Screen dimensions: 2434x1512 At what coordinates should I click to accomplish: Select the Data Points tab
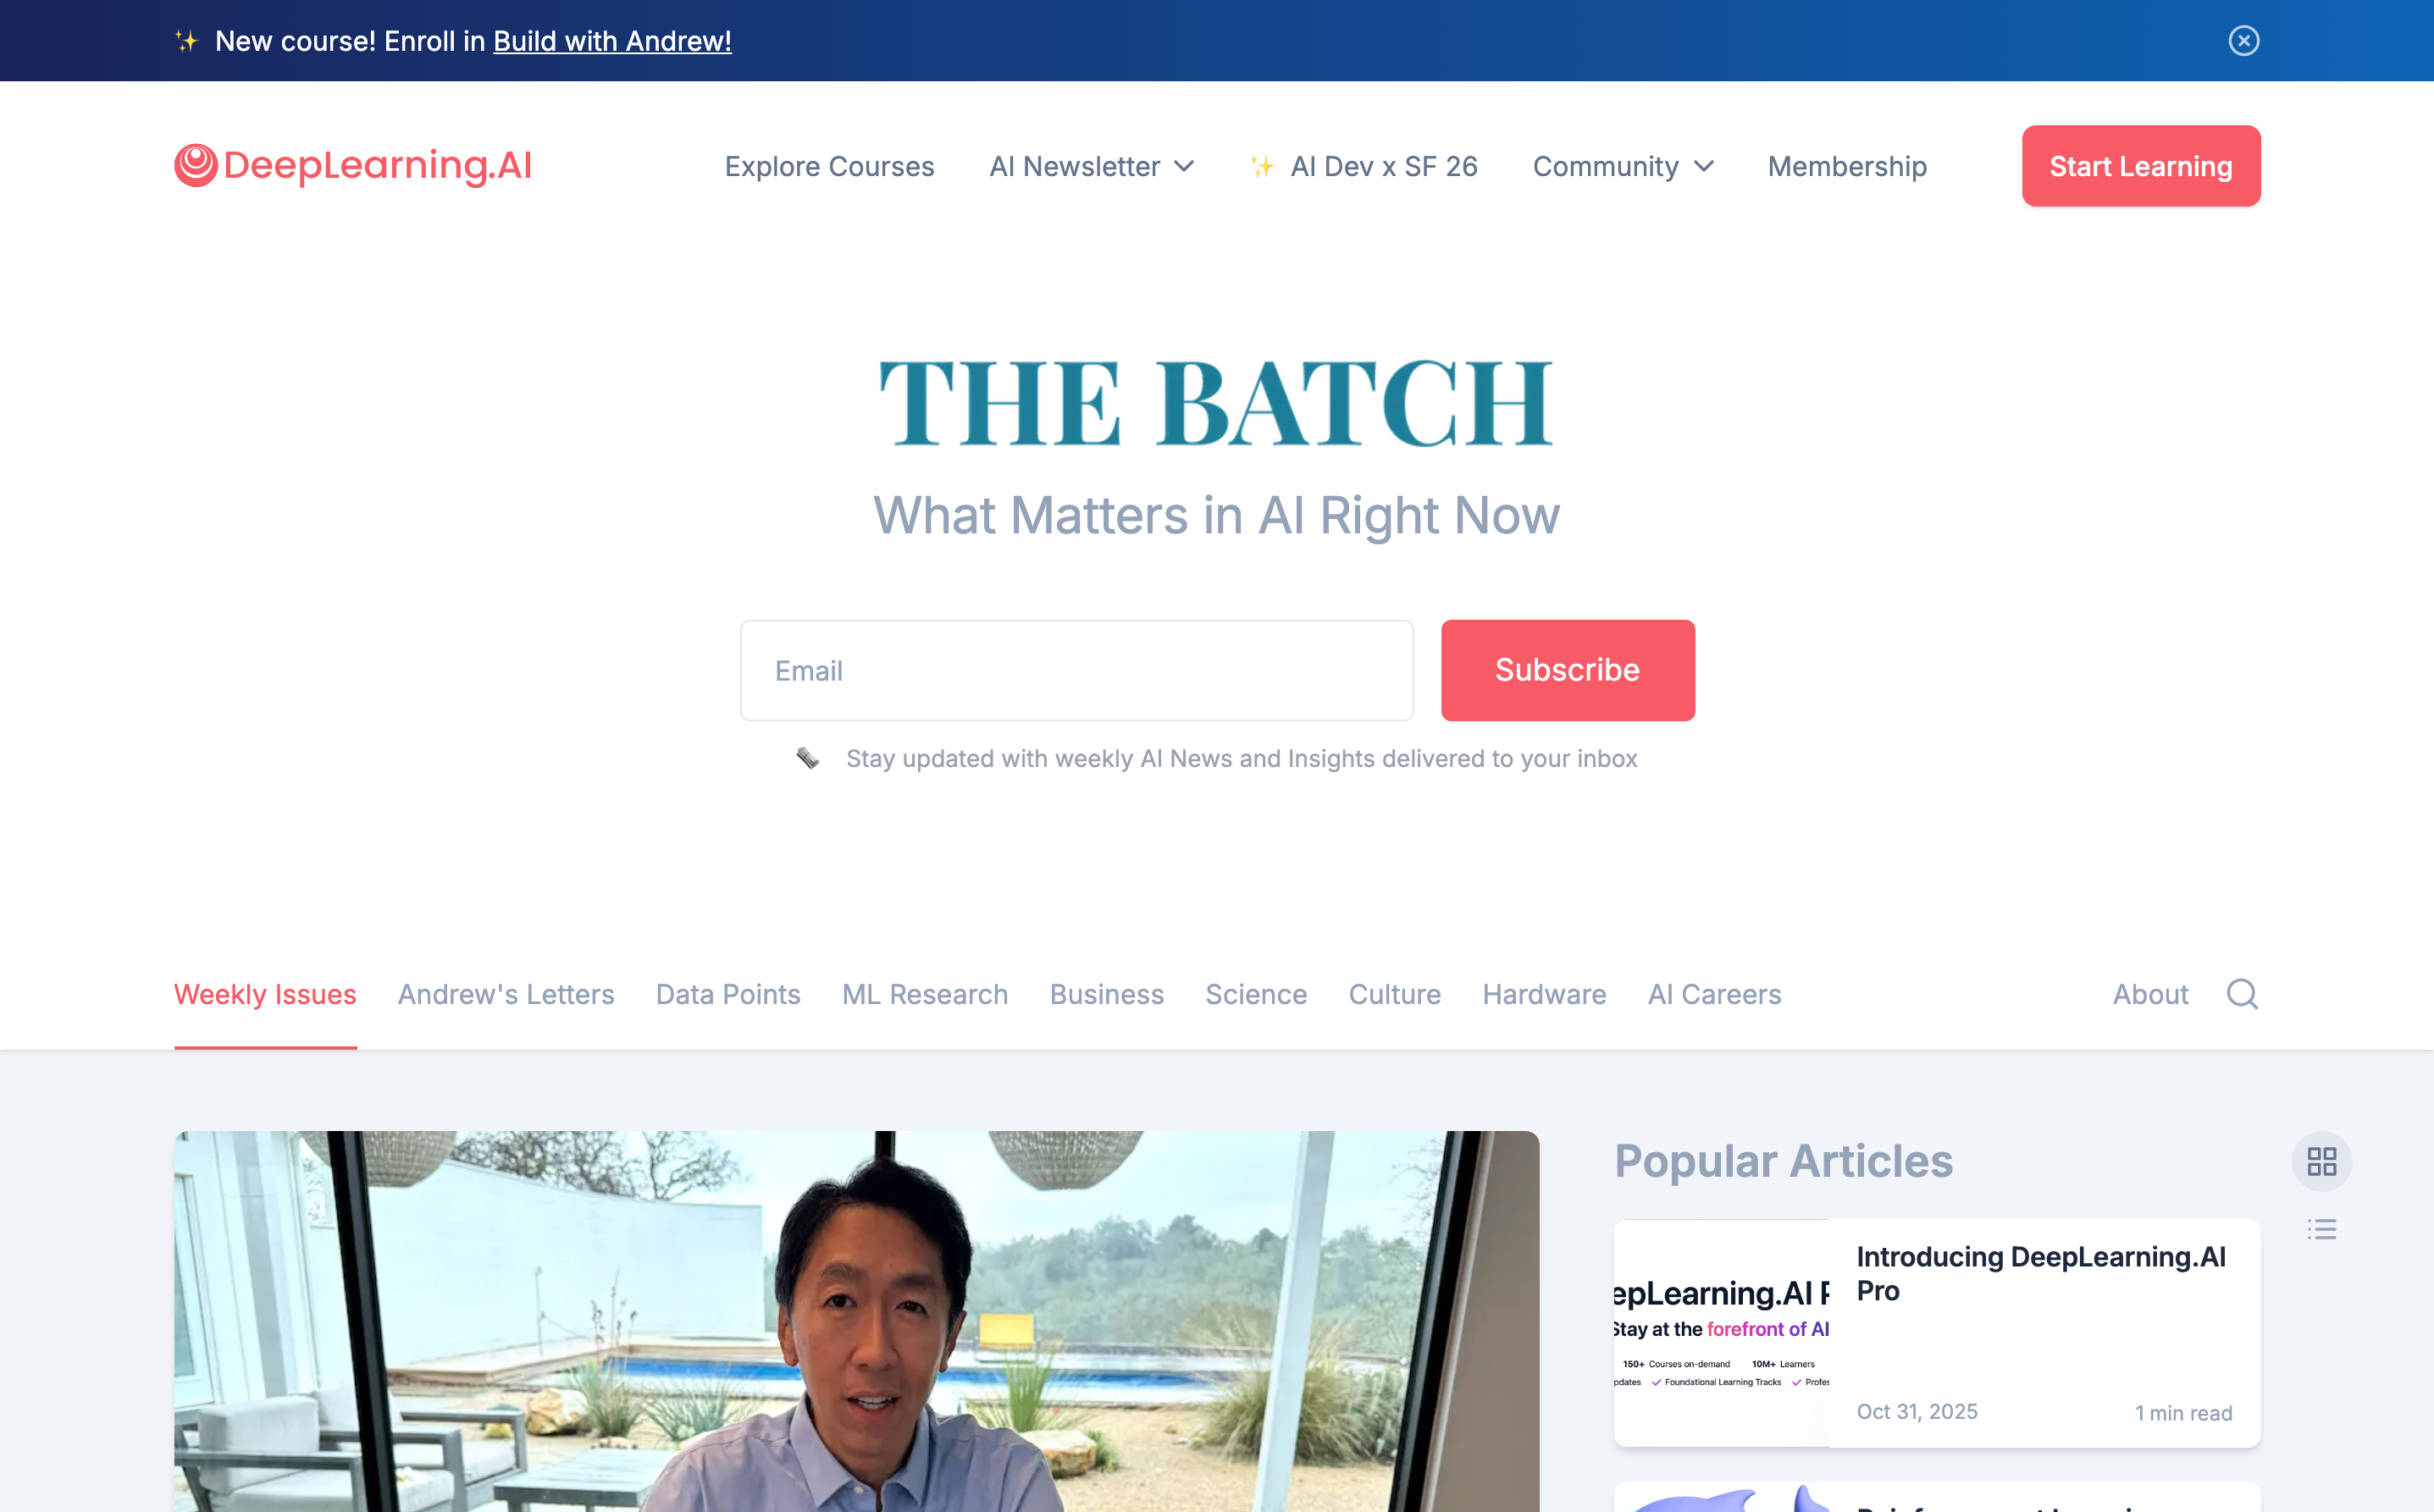(x=728, y=994)
